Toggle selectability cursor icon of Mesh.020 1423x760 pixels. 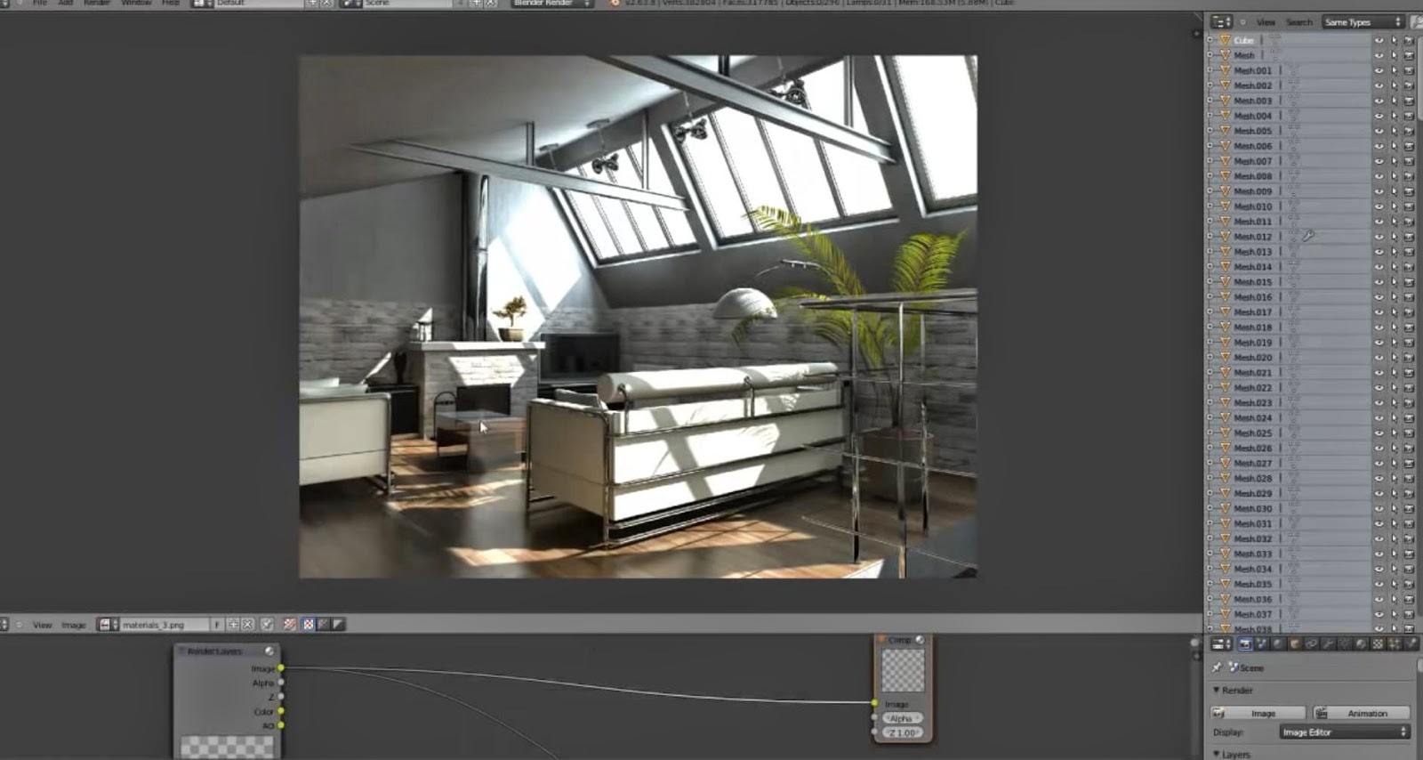coord(1394,358)
